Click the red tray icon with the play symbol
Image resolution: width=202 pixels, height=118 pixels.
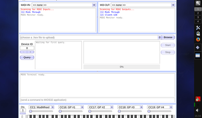pos(198,99)
